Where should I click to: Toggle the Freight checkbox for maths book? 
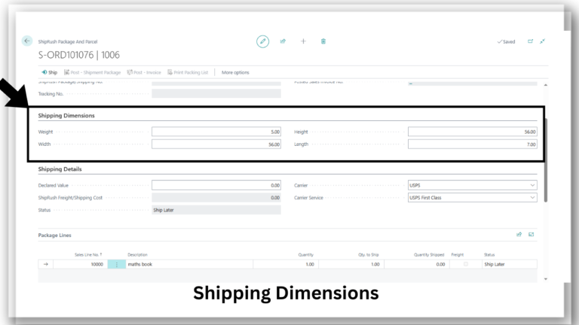[466, 264]
